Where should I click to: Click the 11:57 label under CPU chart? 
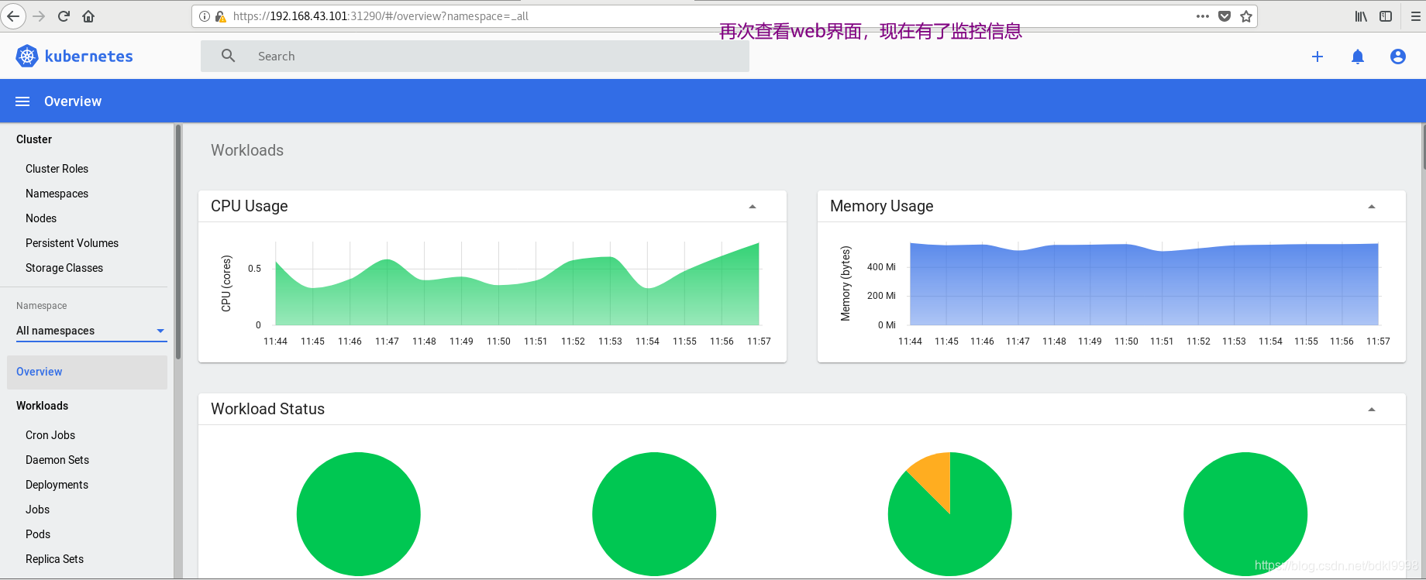coord(759,341)
